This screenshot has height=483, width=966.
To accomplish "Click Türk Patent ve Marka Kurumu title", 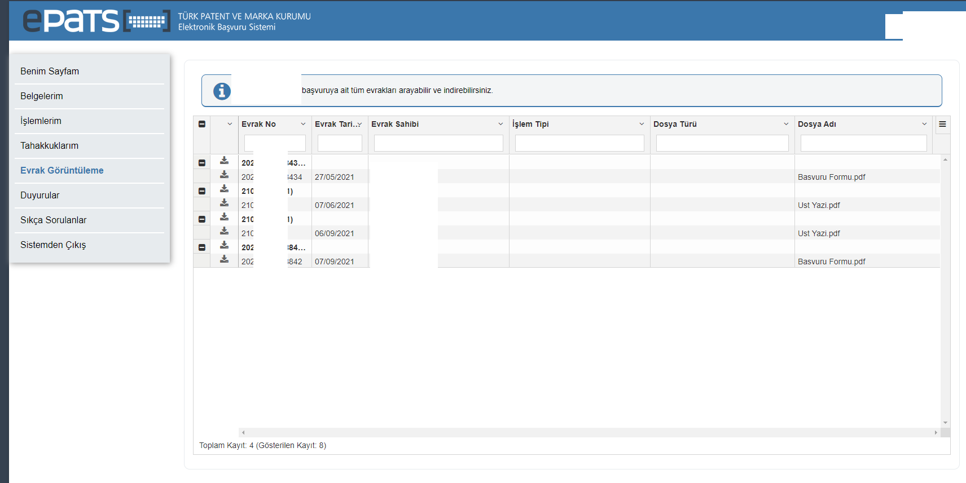I will click(244, 16).
